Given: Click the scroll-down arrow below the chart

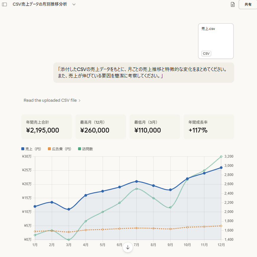Looking at the screenshot, I should (x=128, y=247).
